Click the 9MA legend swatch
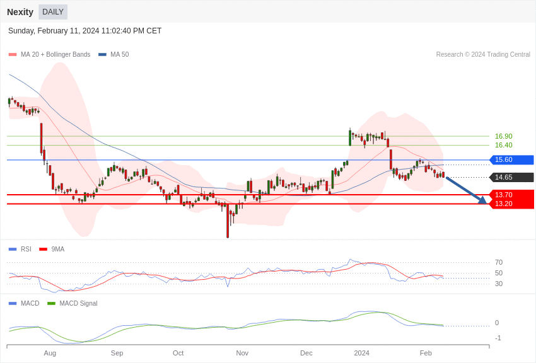The height and width of the screenshot is (363, 536). point(43,249)
